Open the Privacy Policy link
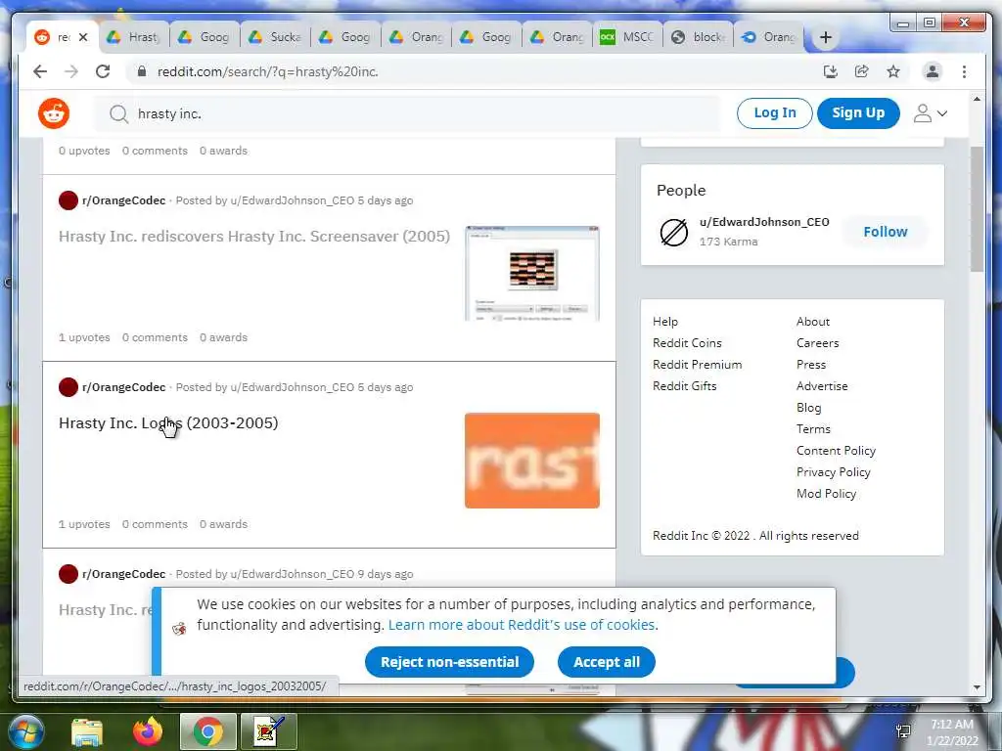Viewport: 1002px width, 751px height. (x=834, y=472)
